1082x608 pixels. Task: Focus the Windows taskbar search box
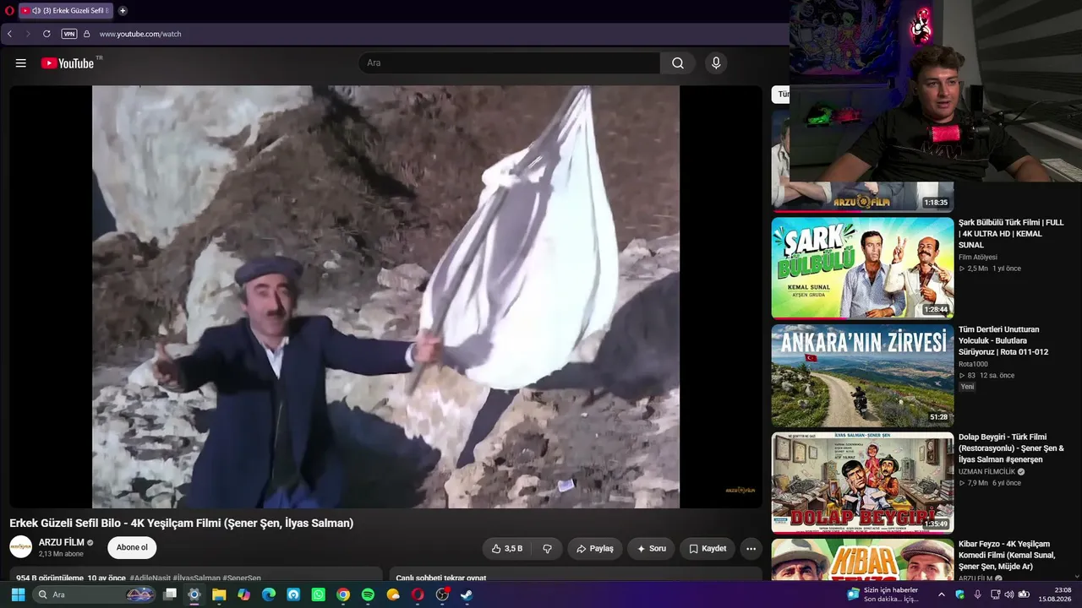click(x=95, y=594)
